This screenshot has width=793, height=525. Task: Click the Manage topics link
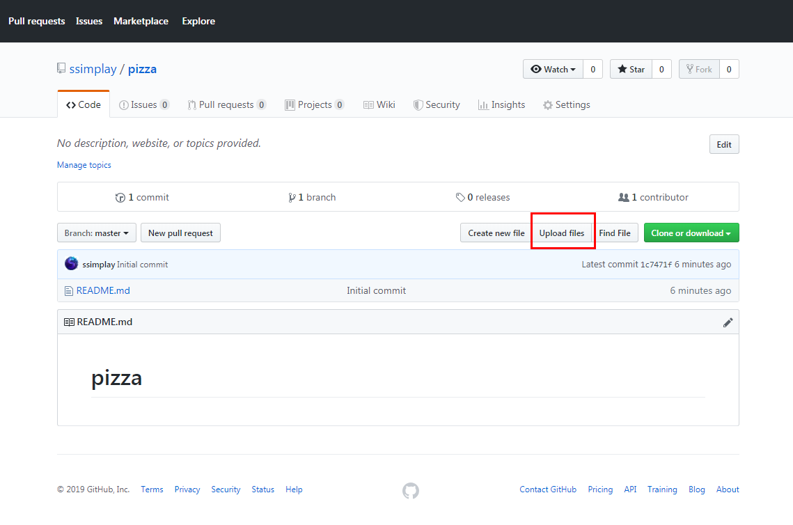pyautogui.click(x=84, y=165)
